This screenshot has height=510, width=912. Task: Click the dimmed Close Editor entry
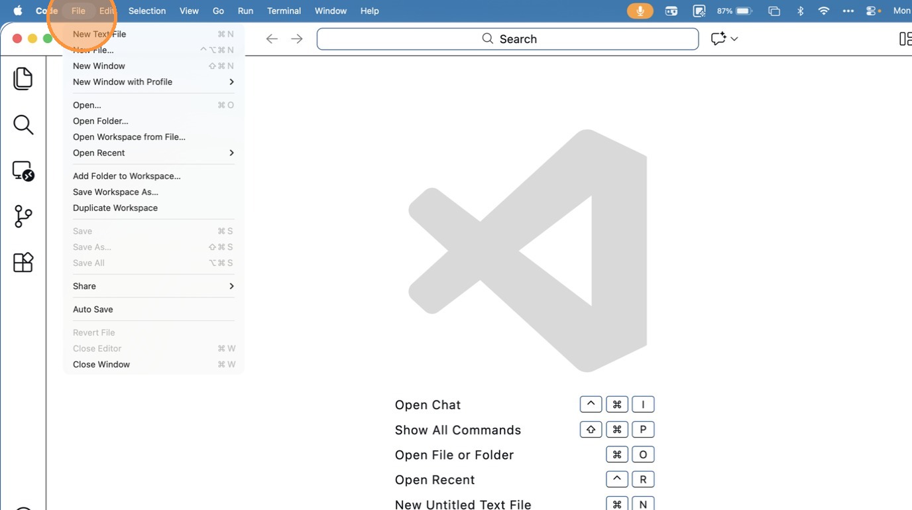coord(154,348)
